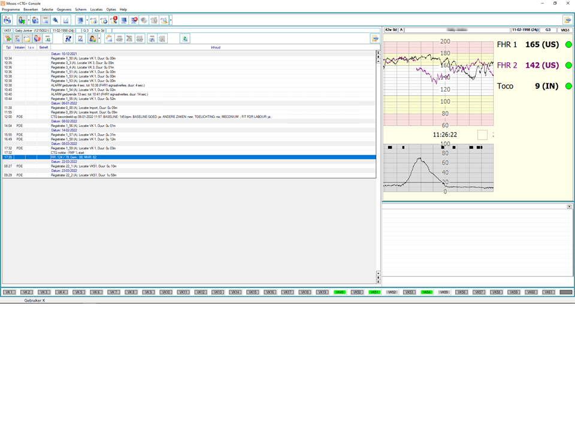Select the CTG beoordeeld op 06-01-2022 row

click(189, 117)
